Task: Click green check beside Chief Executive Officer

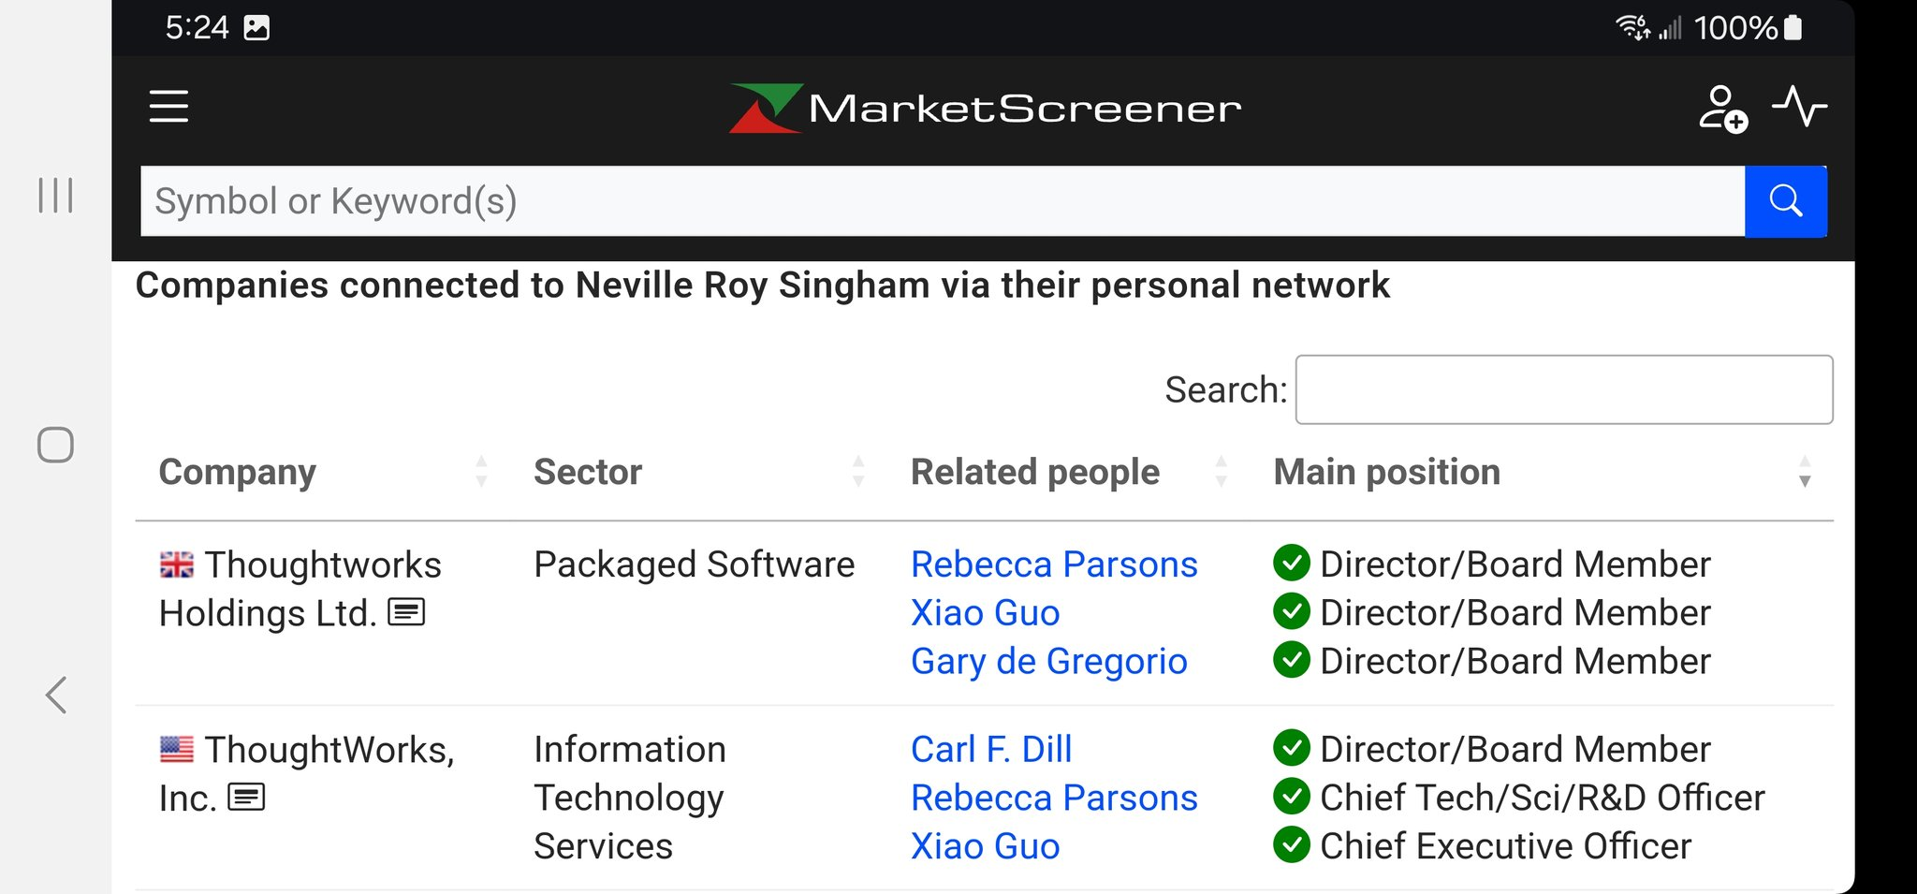Action: click(x=1292, y=844)
